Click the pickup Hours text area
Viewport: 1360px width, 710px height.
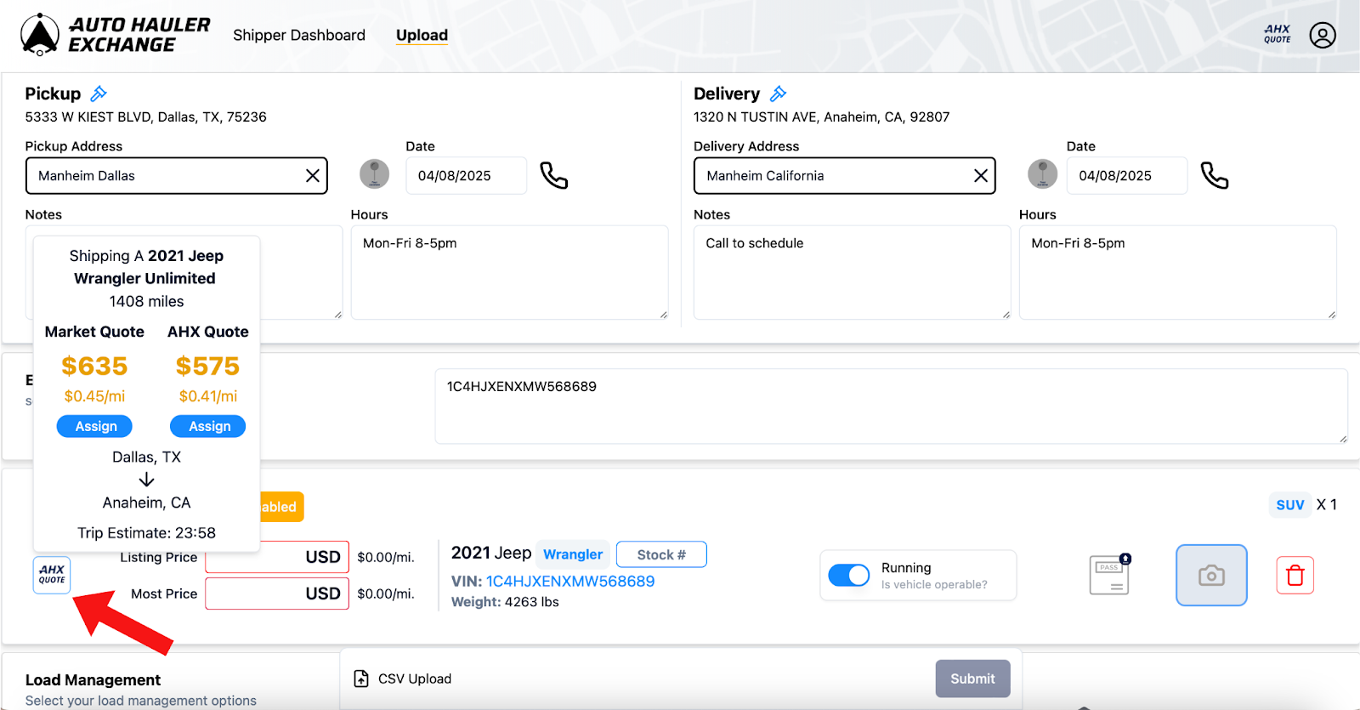coord(510,272)
